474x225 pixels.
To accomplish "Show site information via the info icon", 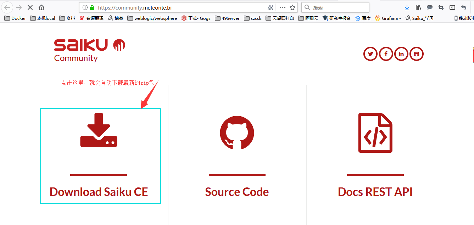I will click(x=85, y=7).
